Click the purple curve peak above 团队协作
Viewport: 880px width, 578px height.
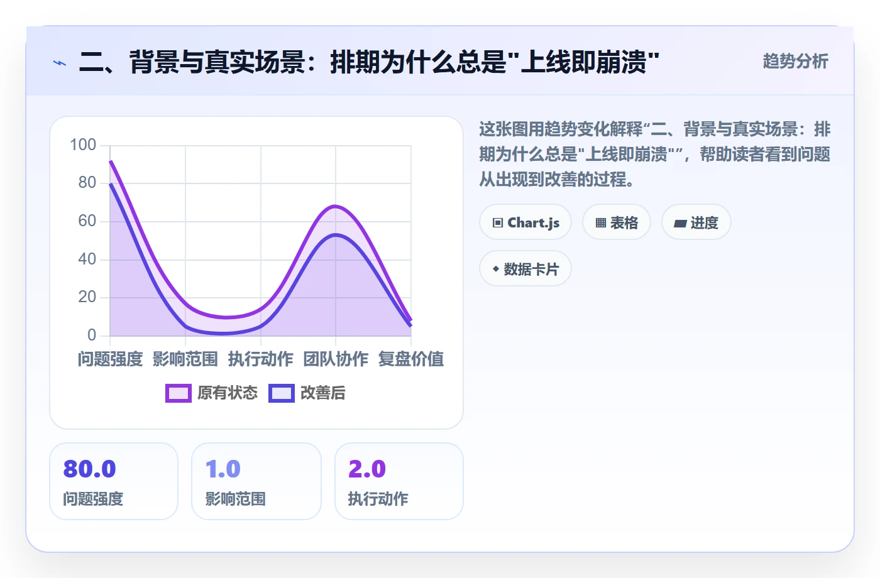336,206
